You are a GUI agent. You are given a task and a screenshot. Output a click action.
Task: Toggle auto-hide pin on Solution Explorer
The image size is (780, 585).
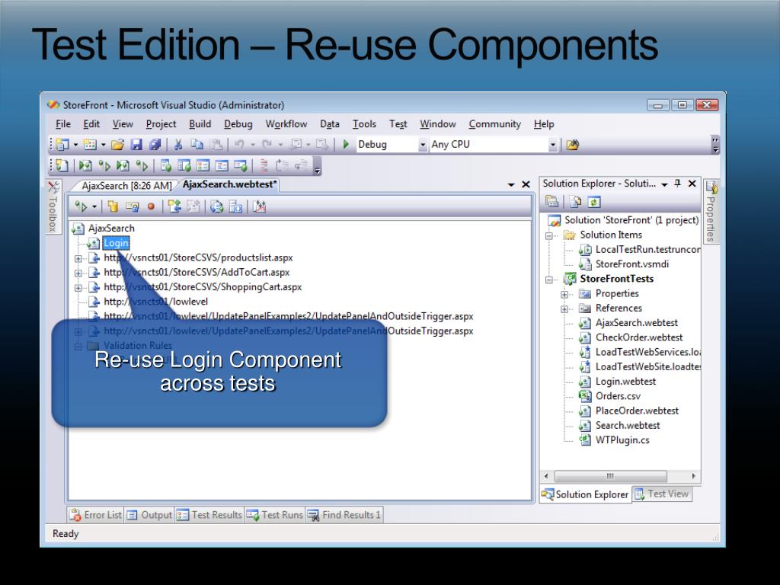point(677,184)
